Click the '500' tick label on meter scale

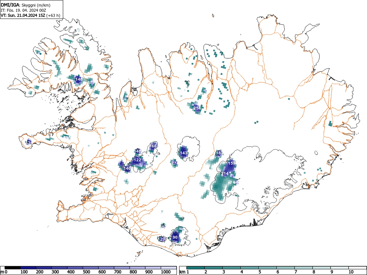(87, 272)
